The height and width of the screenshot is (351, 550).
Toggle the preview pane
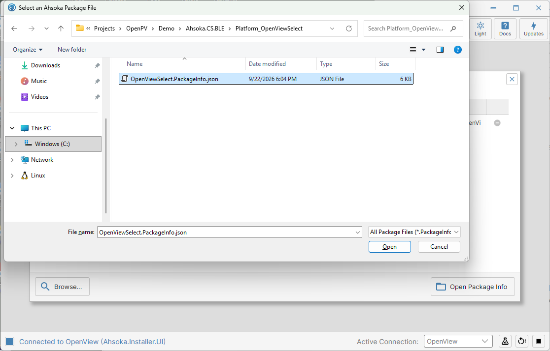[440, 50]
